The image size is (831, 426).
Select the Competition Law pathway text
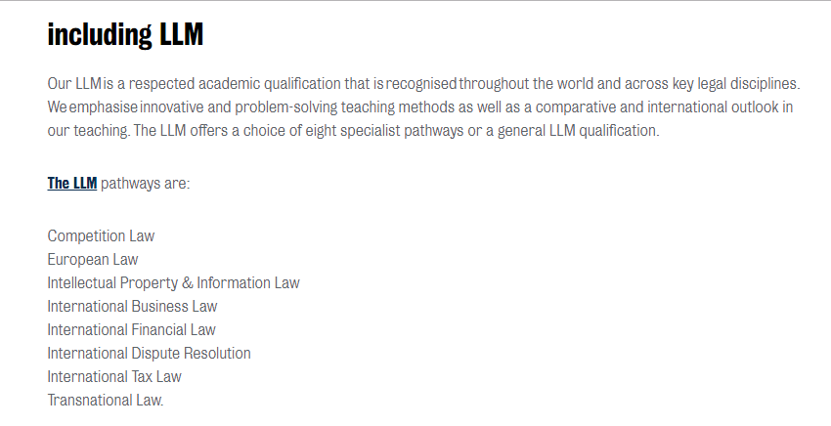click(101, 235)
